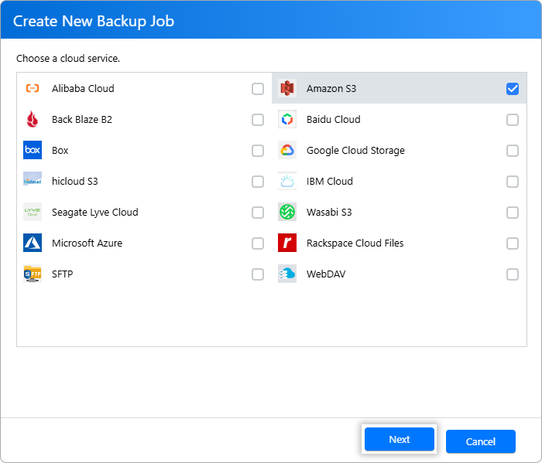Click the "Wasabi S3" label
This screenshot has height=463, width=542.
(x=329, y=213)
